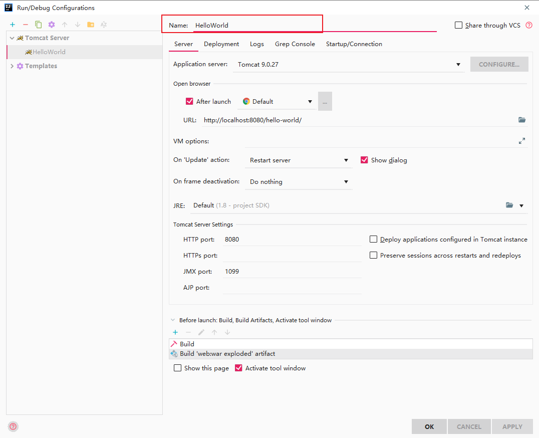Edit the selected before-launch task
This screenshot has width=539, height=438.
click(201, 332)
